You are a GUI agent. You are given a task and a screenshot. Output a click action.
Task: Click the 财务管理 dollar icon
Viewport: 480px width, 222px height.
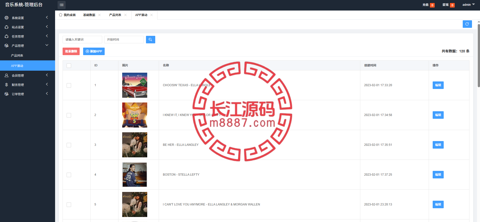point(7,85)
